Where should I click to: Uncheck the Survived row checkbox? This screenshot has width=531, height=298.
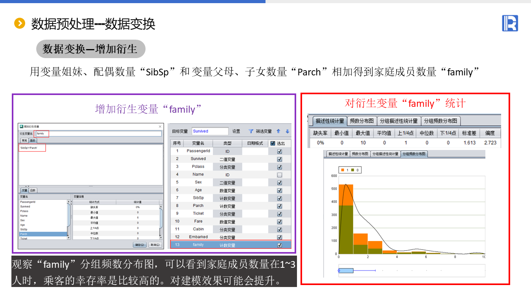tap(280, 159)
